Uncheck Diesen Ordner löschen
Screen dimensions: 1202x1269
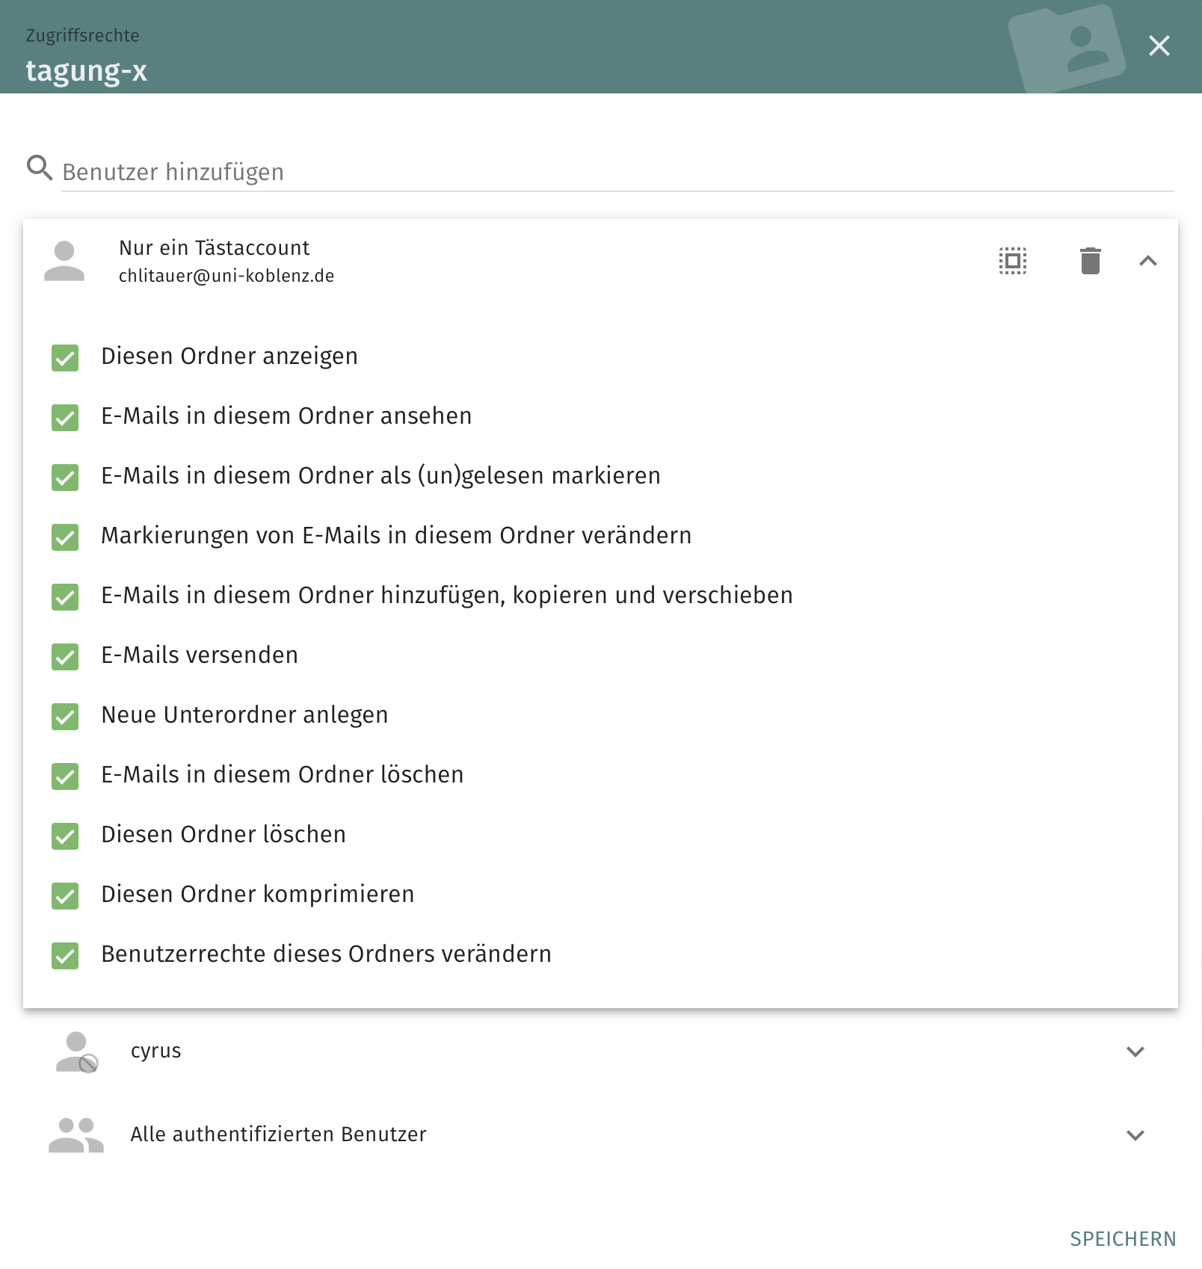(x=65, y=836)
